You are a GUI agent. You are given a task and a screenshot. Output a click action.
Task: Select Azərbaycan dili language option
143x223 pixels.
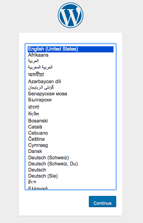pyautogui.click(x=71, y=81)
